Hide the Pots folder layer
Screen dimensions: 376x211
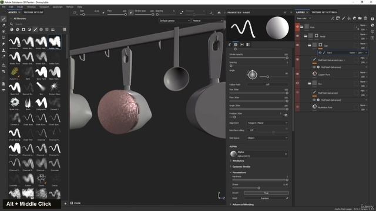tap(297, 27)
